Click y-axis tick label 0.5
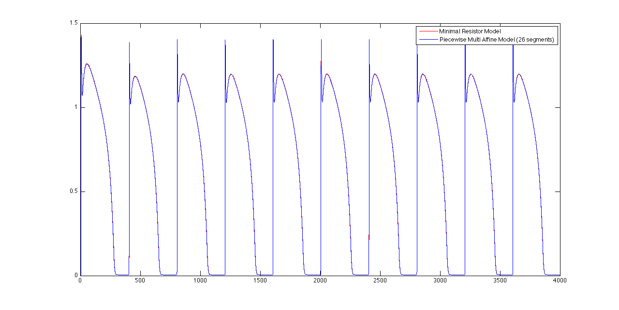This screenshot has width=619, height=310. point(74,192)
